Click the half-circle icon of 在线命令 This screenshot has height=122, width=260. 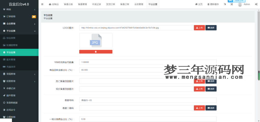tap(4, 110)
